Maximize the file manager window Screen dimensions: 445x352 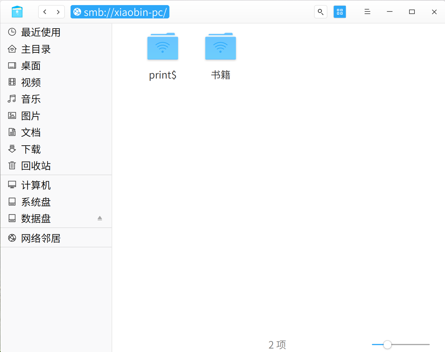coord(412,12)
